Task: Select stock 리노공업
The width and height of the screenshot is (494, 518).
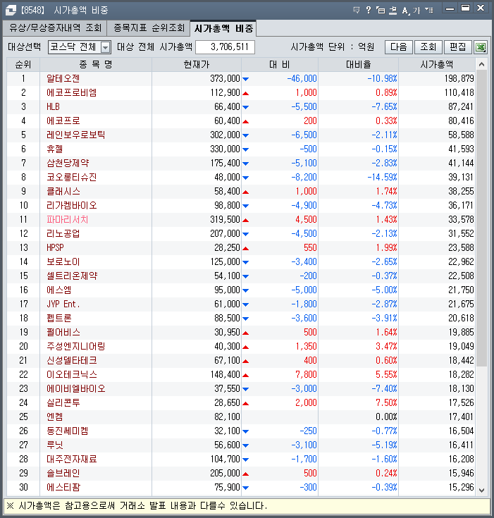Action: 63,233
